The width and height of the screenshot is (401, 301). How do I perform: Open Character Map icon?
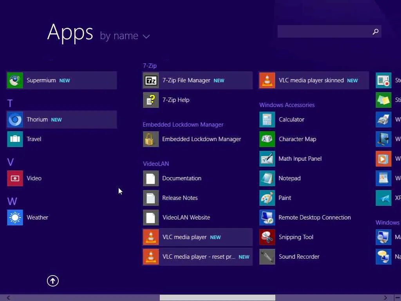pyautogui.click(x=267, y=139)
